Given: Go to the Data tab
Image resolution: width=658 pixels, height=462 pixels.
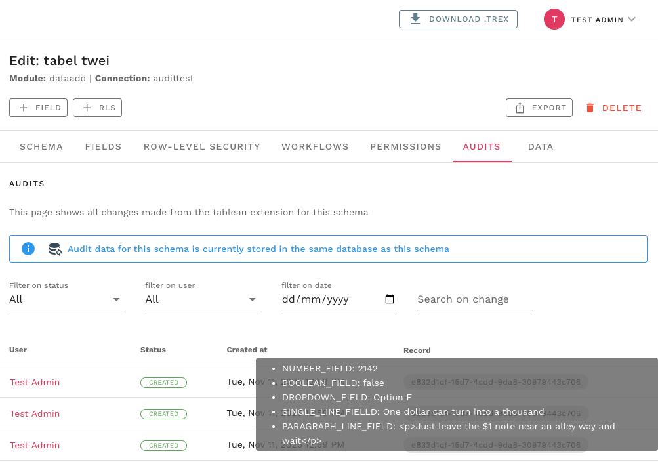Looking at the screenshot, I should point(541,146).
